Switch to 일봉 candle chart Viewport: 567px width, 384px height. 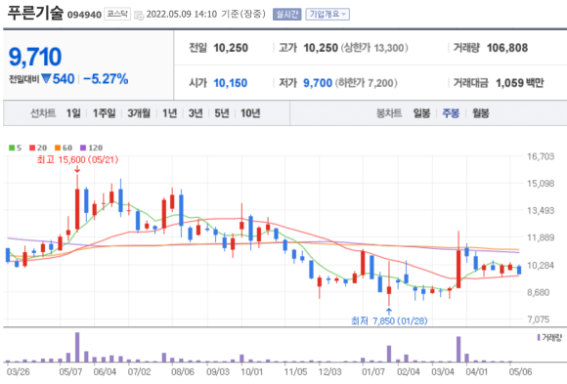click(421, 113)
